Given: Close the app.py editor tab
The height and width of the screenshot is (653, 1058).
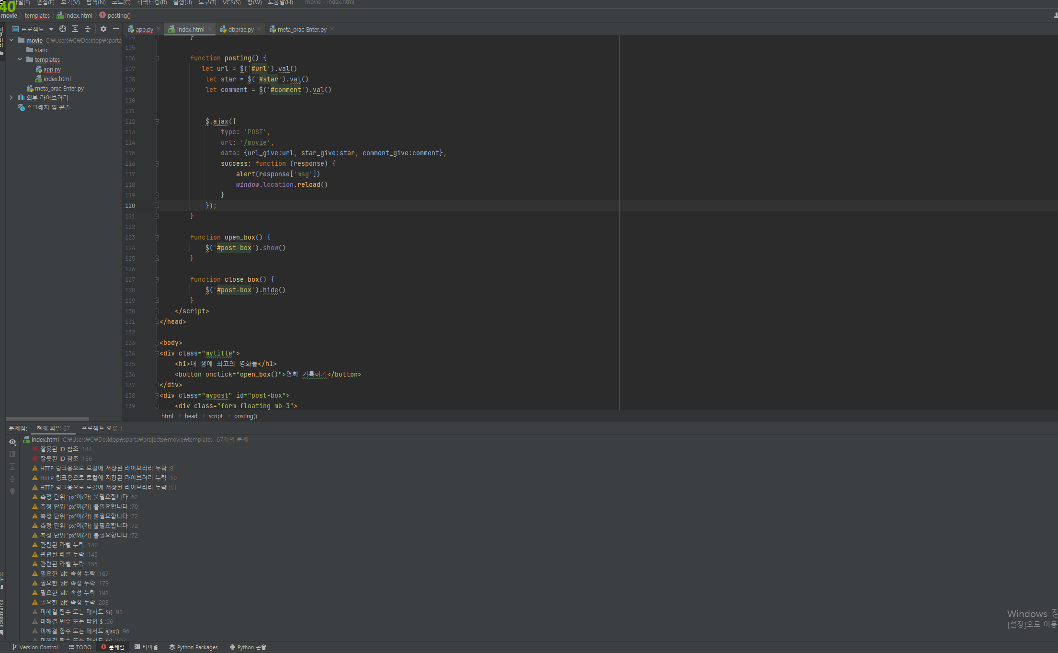Looking at the screenshot, I should click(159, 29).
